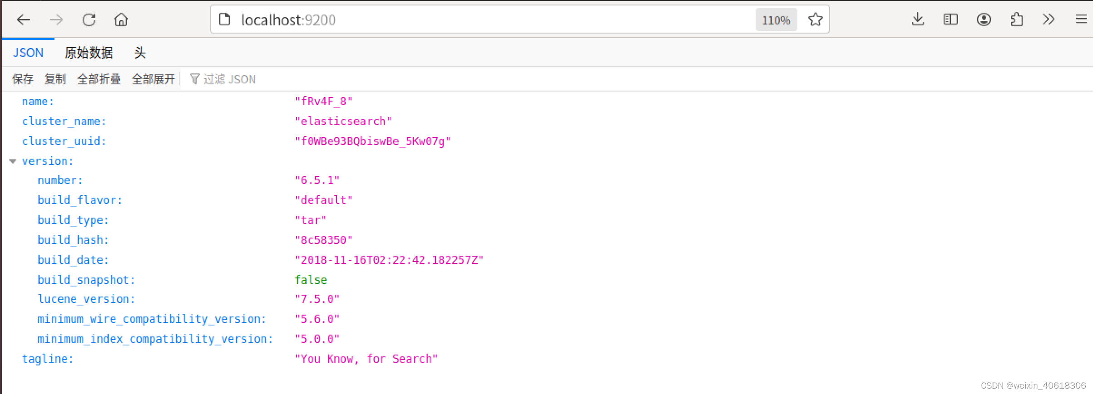The height and width of the screenshot is (394, 1093).
Task: Click the value "fRv4F_8"
Action: pyautogui.click(x=324, y=102)
